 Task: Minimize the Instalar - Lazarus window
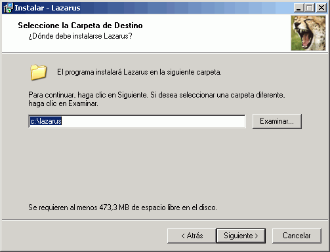point(299,8)
